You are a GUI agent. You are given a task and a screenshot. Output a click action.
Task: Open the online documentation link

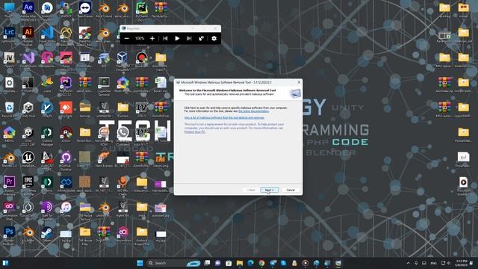click(254, 111)
